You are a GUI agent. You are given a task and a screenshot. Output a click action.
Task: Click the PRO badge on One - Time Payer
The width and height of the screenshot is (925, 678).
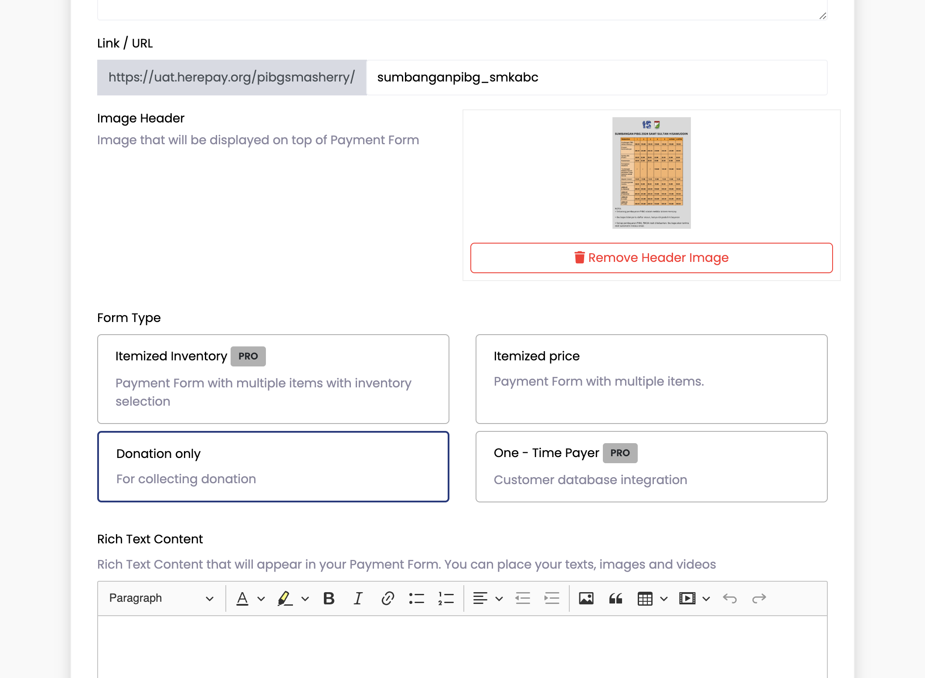620,453
